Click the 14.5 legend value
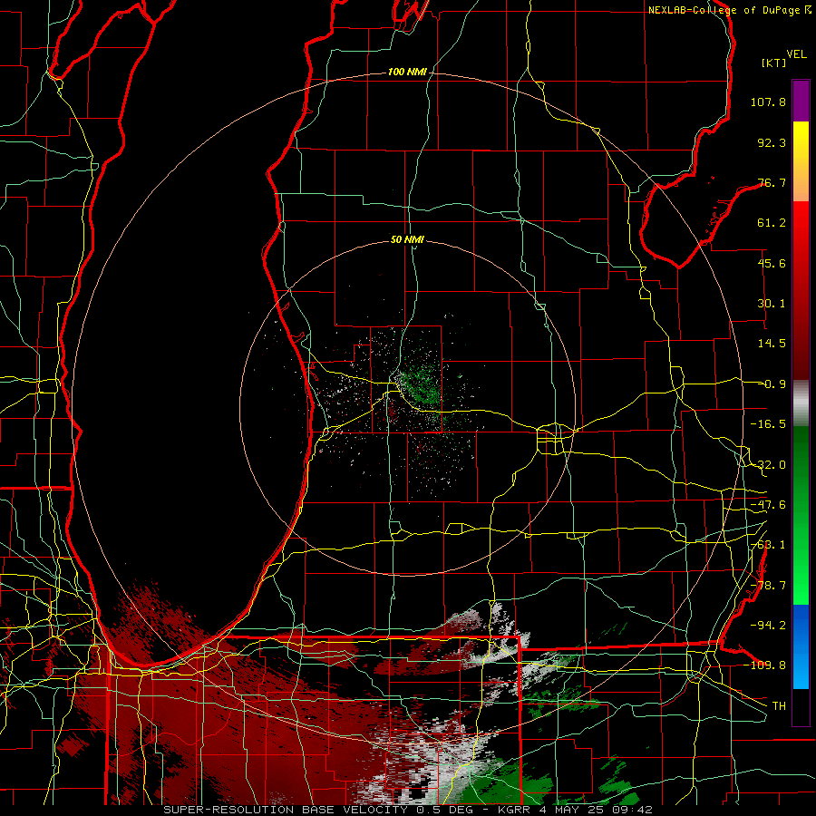816x816 pixels. (772, 344)
